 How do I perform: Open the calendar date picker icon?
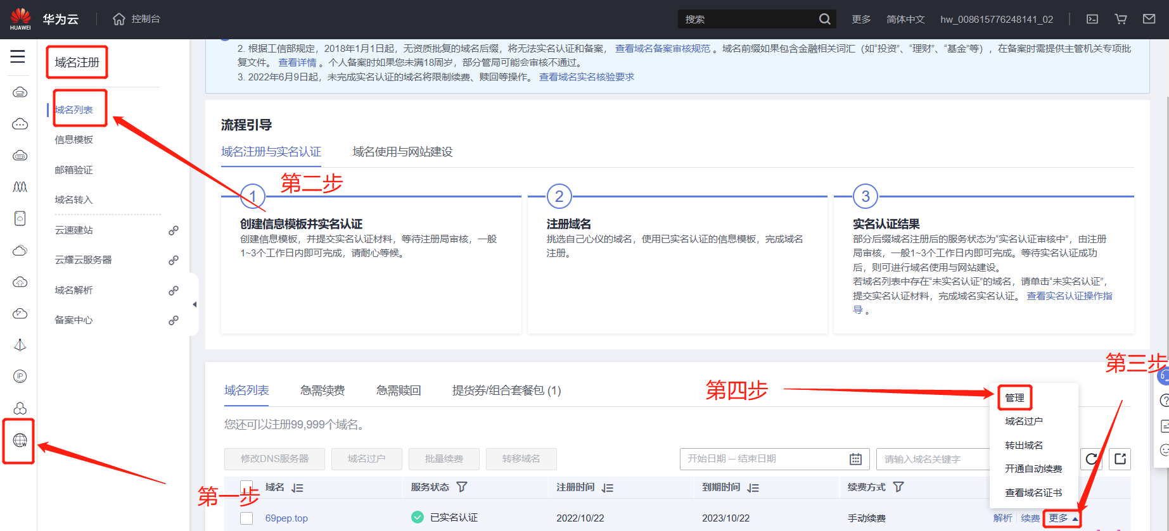coord(855,459)
